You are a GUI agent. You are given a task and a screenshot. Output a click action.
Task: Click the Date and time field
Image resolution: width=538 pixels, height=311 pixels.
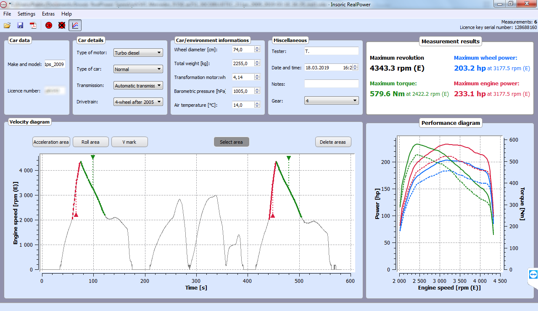(x=328, y=67)
